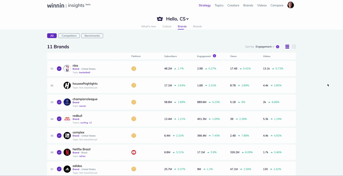The height and width of the screenshot is (176, 343).
Task: Open the redbull logo
Action: [67, 119]
